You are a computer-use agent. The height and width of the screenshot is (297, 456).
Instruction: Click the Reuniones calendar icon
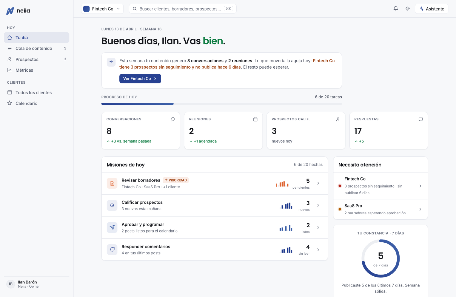point(255,119)
